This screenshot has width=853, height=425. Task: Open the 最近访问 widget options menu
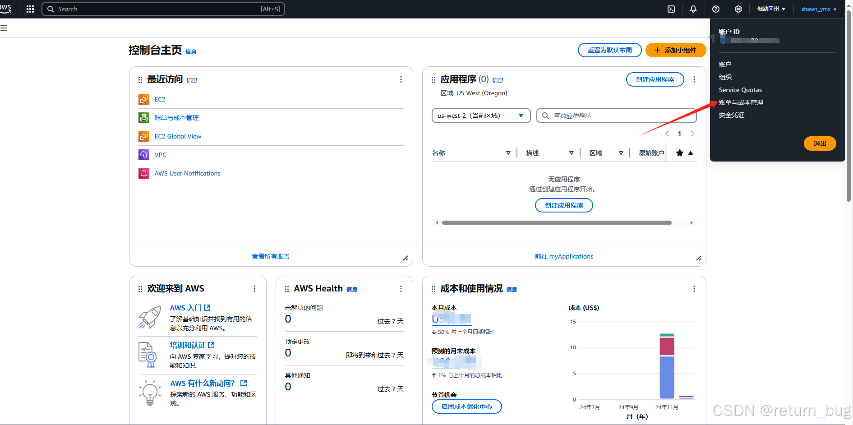tap(401, 79)
